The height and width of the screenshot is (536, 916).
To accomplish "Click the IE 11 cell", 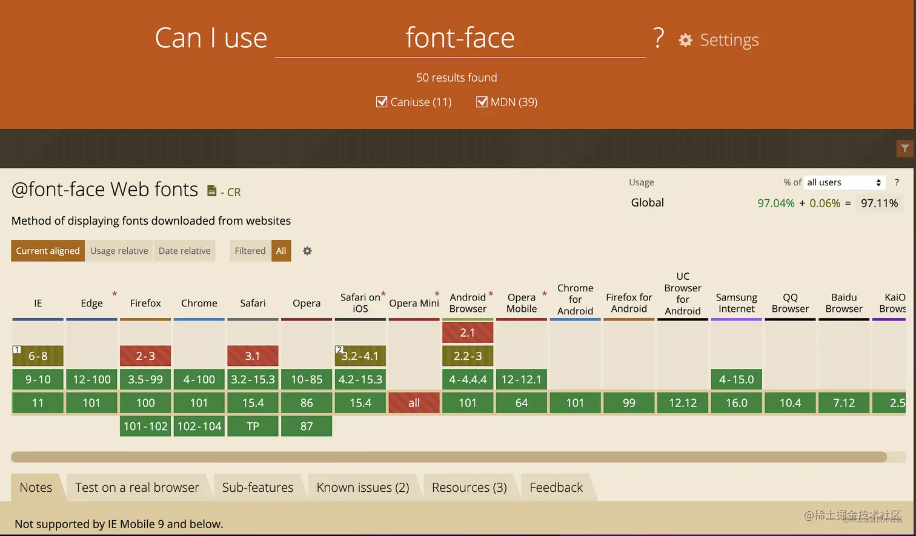I will click(x=38, y=403).
